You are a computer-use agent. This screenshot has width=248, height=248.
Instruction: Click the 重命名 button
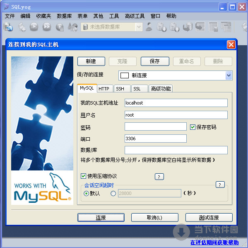coord(187,61)
